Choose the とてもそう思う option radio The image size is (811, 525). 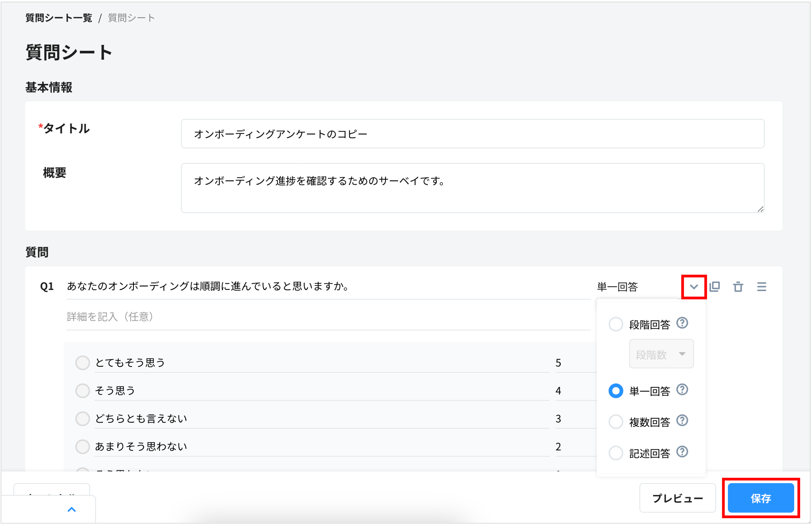coord(82,362)
